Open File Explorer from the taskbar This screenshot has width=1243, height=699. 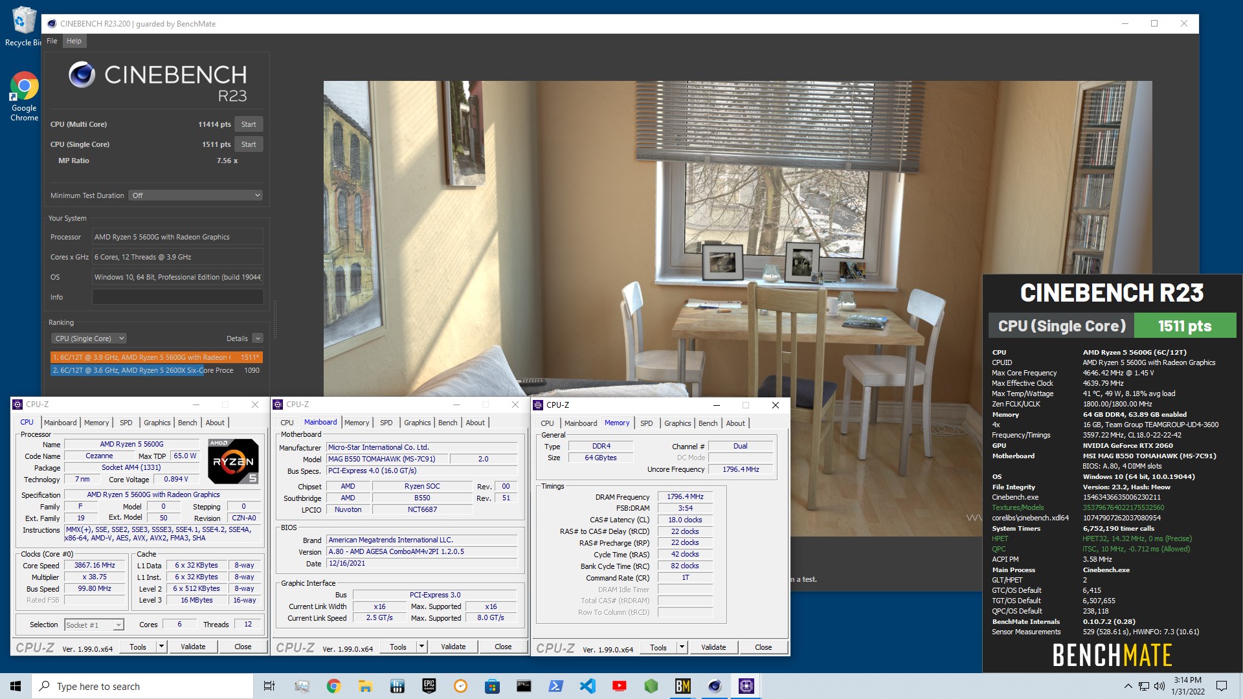[x=365, y=686]
